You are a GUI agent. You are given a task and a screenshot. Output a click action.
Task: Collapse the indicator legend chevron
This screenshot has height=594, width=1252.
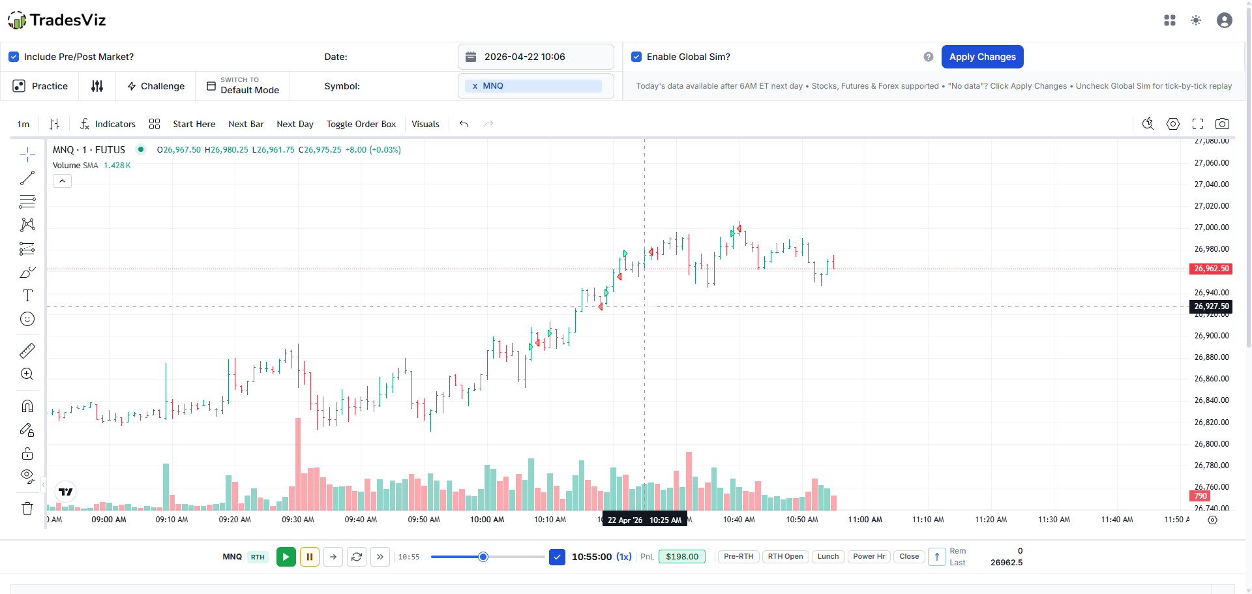[x=62, y=181]
